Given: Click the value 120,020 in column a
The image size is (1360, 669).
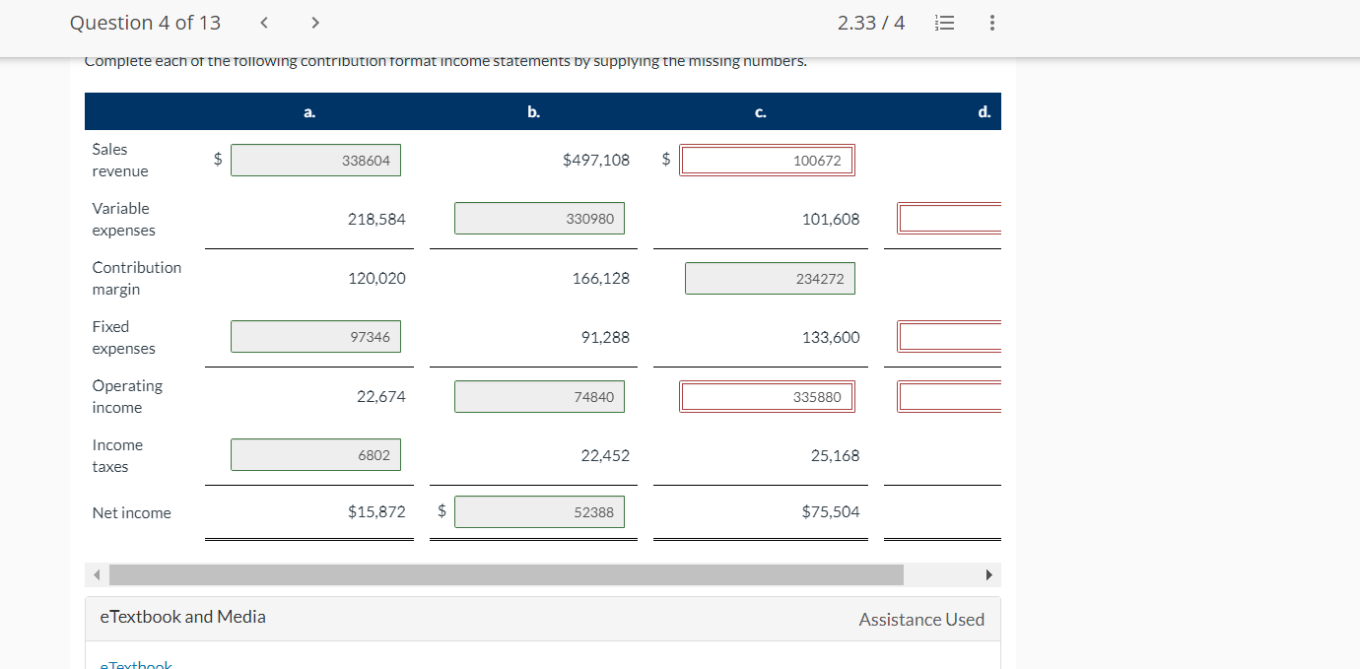Looking at the screenshot, I should [x=376, y=279].
